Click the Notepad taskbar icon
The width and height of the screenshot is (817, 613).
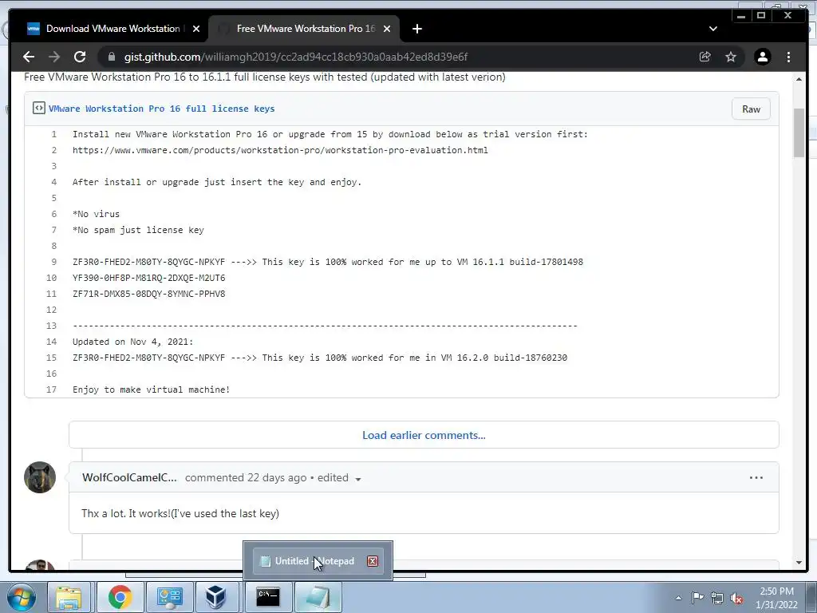318,597
